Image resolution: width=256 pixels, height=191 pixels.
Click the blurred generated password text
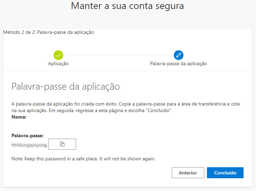click(29, 144)
